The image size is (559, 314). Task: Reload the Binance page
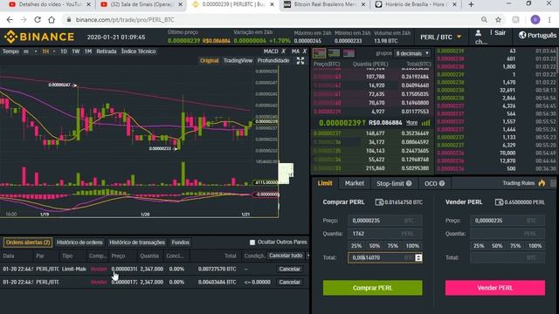[x=38, y=20]
